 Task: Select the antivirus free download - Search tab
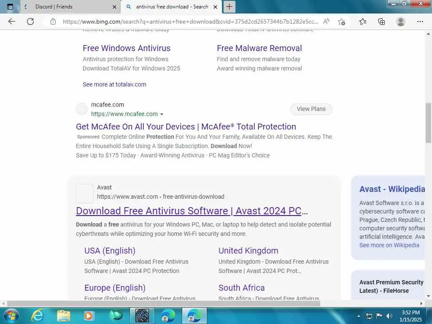point(172,7)
